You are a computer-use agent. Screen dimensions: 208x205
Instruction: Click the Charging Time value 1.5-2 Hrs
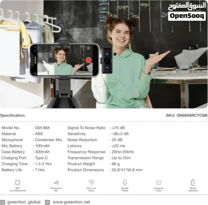point(43,164)
